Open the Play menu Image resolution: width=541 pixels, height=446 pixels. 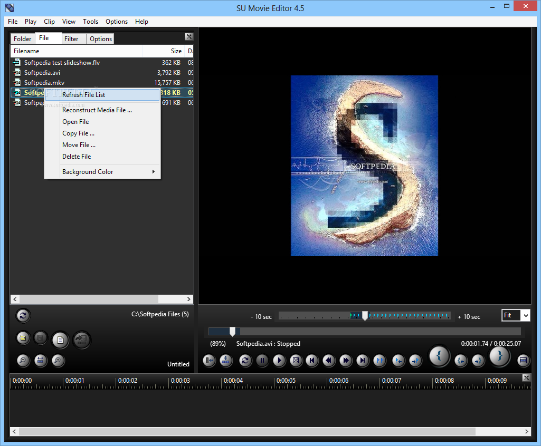31,22
